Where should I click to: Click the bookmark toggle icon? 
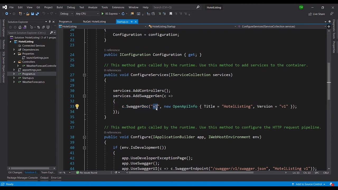coord(171,14)
